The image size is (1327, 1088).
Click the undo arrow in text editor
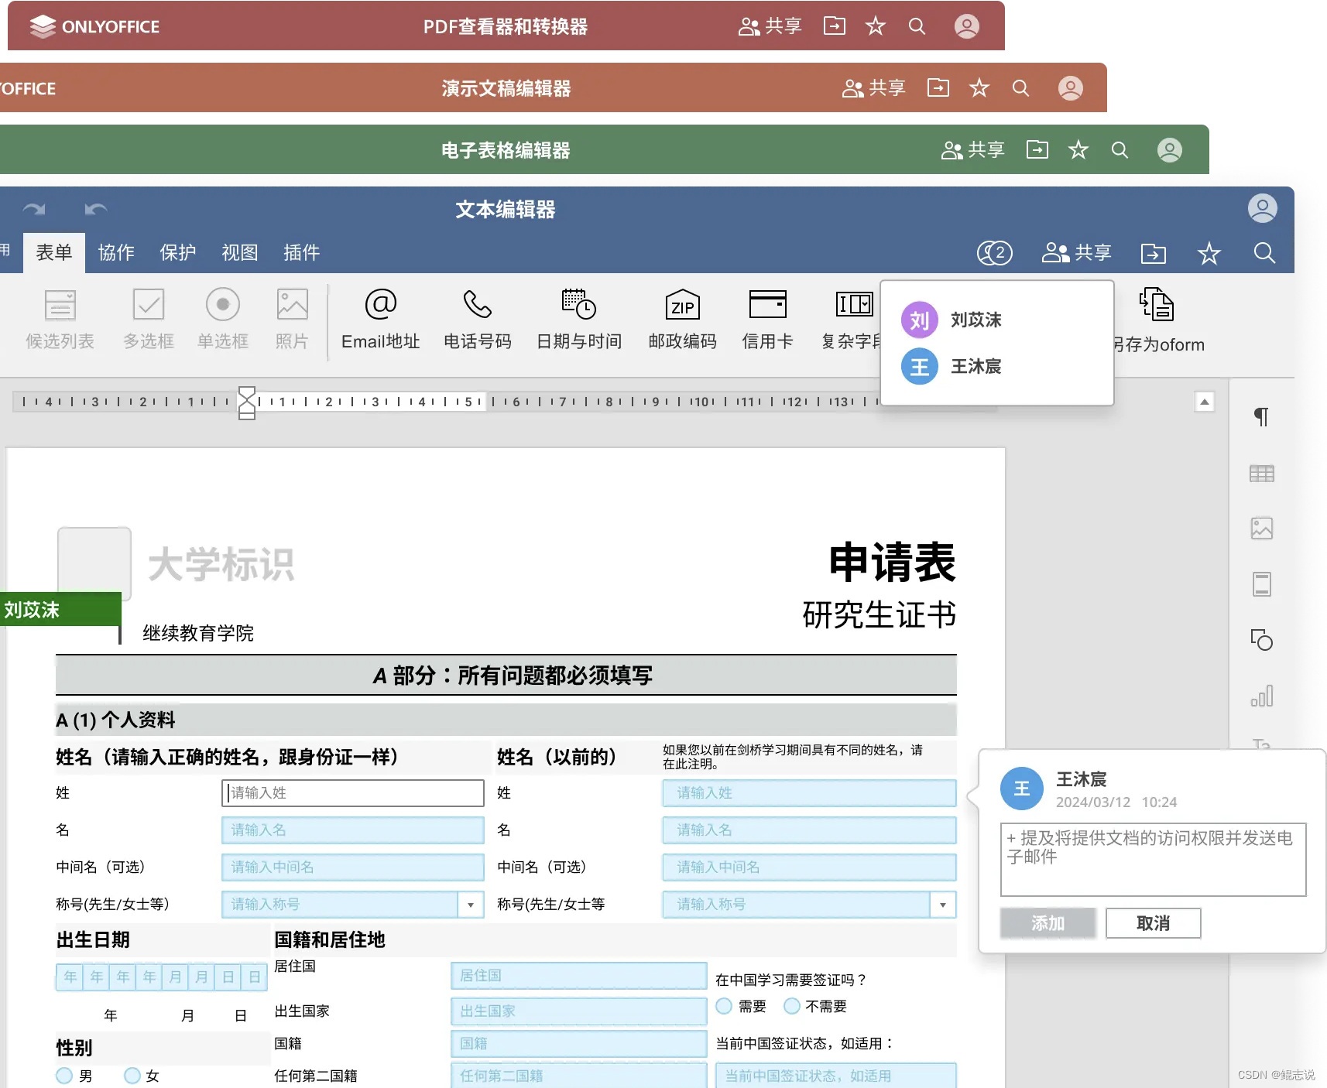[96, 209]
